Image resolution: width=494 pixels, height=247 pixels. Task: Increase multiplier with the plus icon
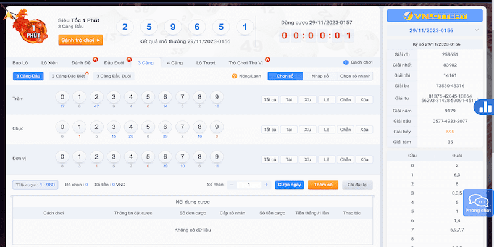266,185
